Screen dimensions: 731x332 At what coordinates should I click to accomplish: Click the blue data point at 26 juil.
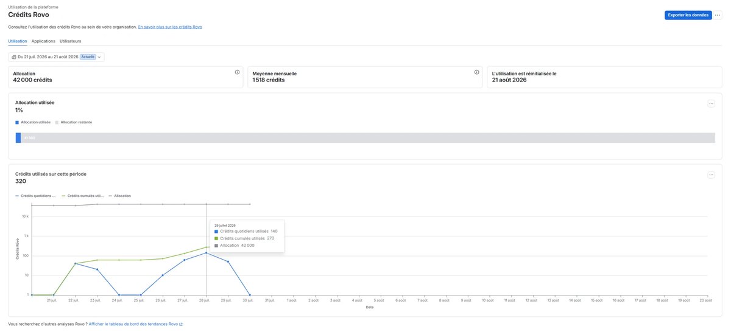click(x=163, y=275)
